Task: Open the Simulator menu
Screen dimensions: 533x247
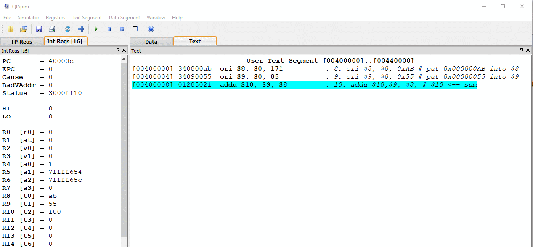Action: (28, 18)
